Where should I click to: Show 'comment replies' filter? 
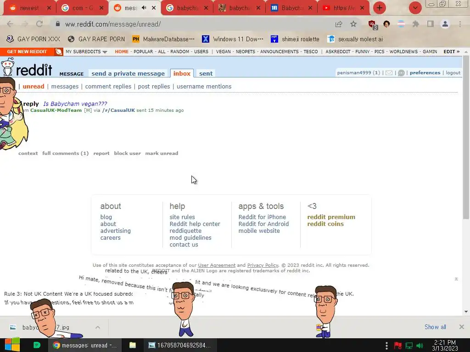108,86
